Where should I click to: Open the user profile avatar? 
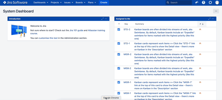(217, 3)
